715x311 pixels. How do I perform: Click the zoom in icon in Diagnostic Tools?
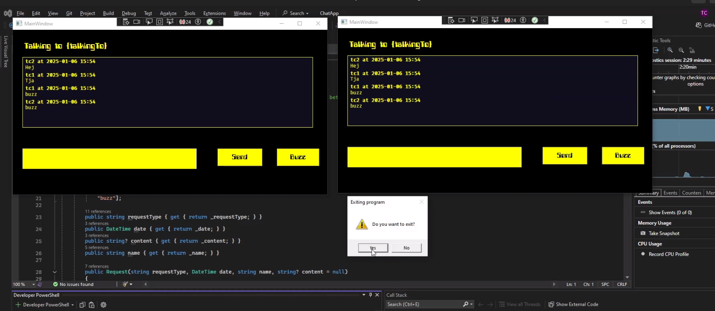pyautogui.click(x=670, y=50)
